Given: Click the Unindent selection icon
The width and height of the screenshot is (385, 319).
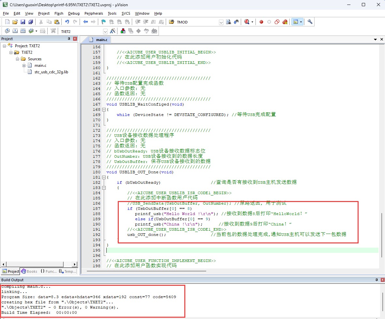Looking at the screenshot, I should pyautogui.click(x=146, y=22).
